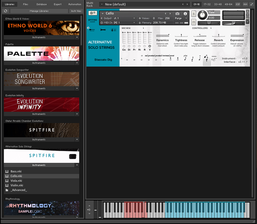Viewport: 257px width, 224px height.
Task: Toggle the Ri microphone power button
Action: 139,46
